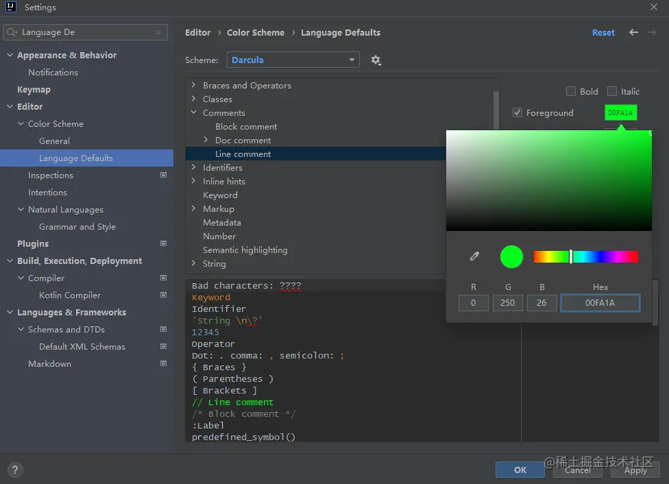Click the OK button
The width and height of the screenshot is (669, 484).
(x=520, y=470)
